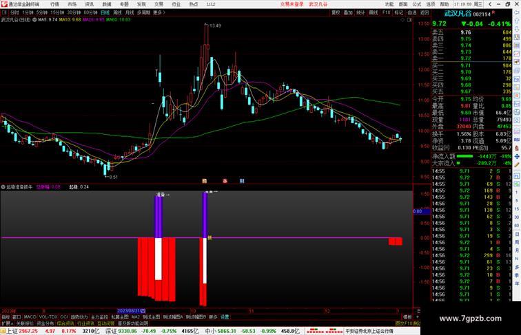This screenshot has width=521, height=335.
Task: Select the 日 period icon in the right sidebar
Action: [517, 234]
